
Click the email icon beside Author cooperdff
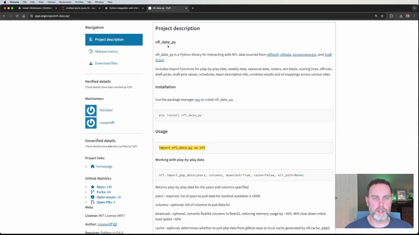click(115, 224)
